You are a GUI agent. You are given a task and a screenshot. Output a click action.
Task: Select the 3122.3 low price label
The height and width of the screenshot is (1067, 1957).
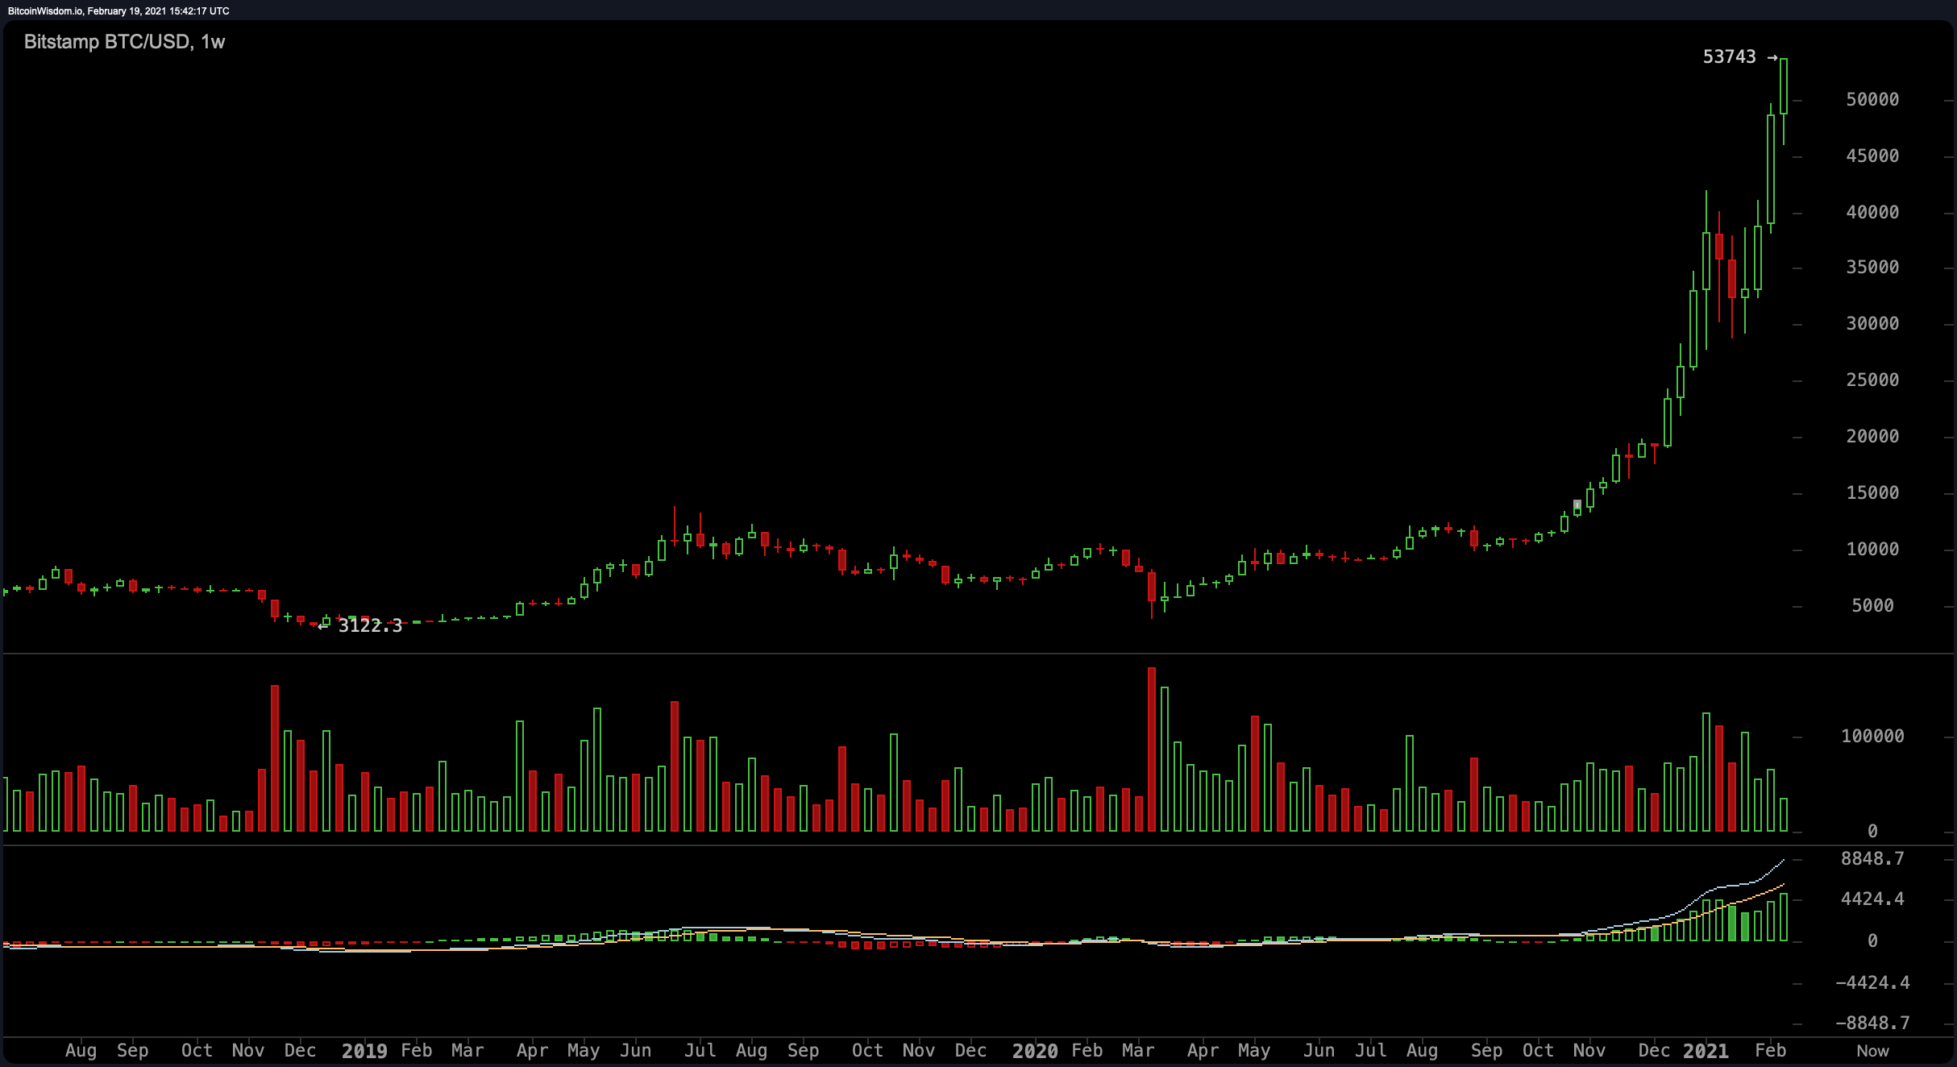click(370, 626)
